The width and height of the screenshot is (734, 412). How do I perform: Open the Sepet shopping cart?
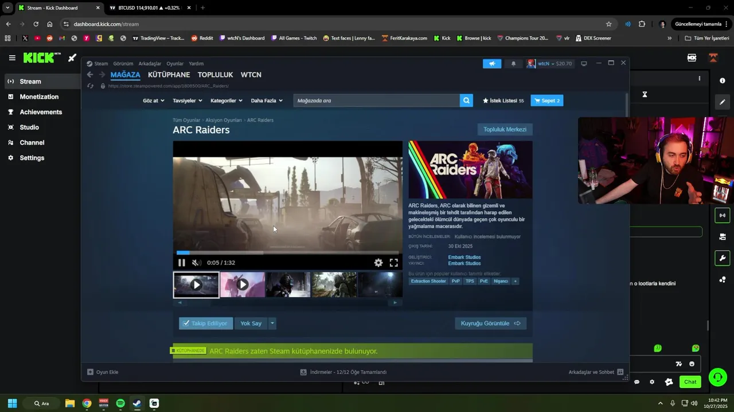click(547, 101)
